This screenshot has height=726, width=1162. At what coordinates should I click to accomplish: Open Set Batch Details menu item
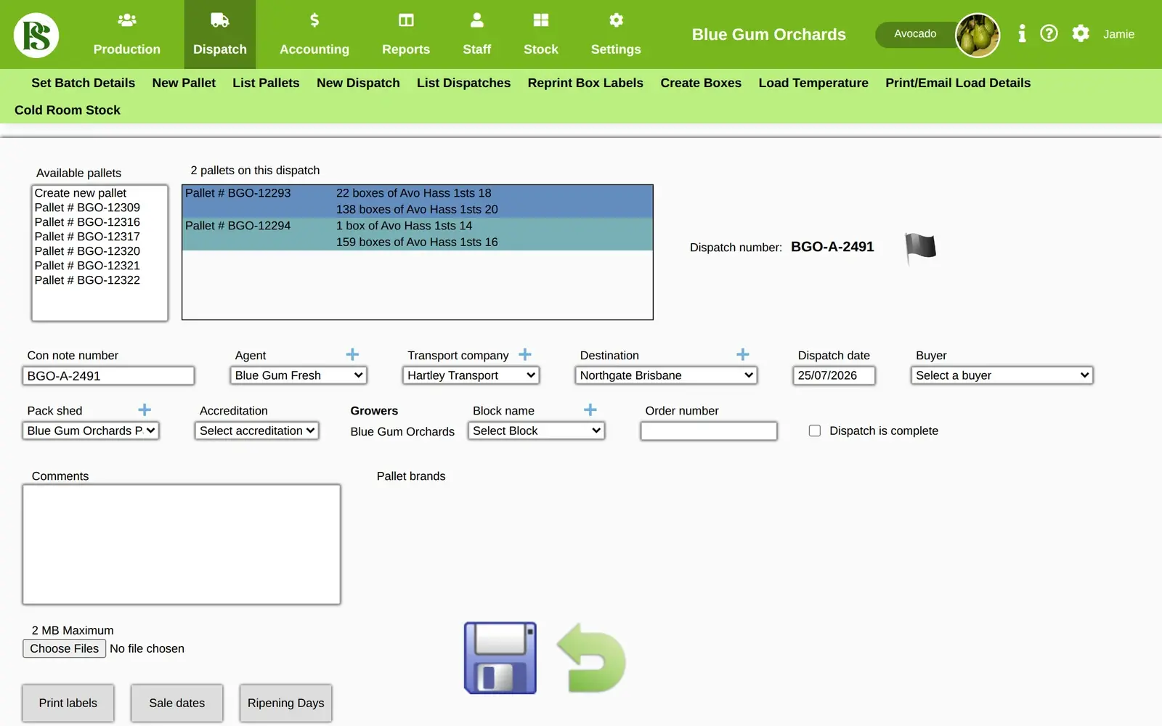[x=83, y=83]
